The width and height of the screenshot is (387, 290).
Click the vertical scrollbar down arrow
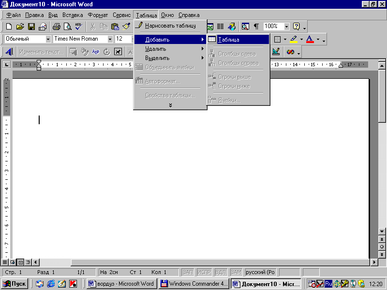(382, 232)
